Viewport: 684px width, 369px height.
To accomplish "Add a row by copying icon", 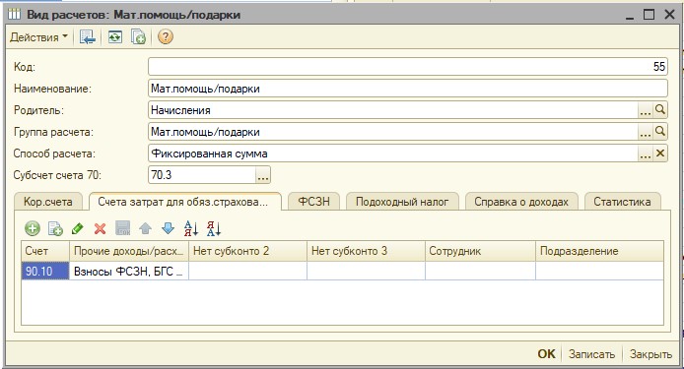I will (55, 228).
